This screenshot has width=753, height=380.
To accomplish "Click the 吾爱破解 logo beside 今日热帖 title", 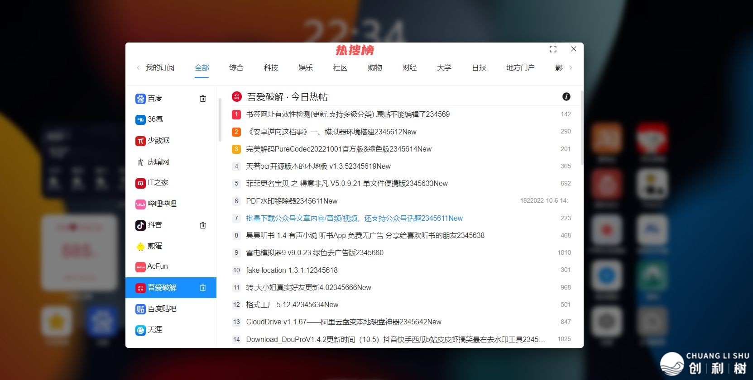I will [x=236, y=97].
